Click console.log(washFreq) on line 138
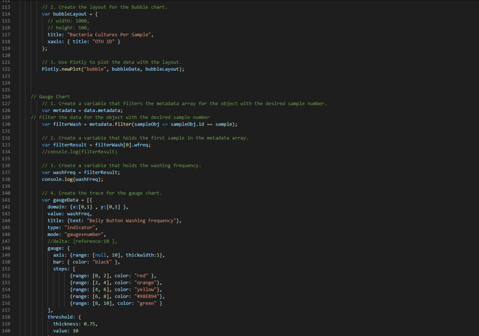 pos(73,179)
